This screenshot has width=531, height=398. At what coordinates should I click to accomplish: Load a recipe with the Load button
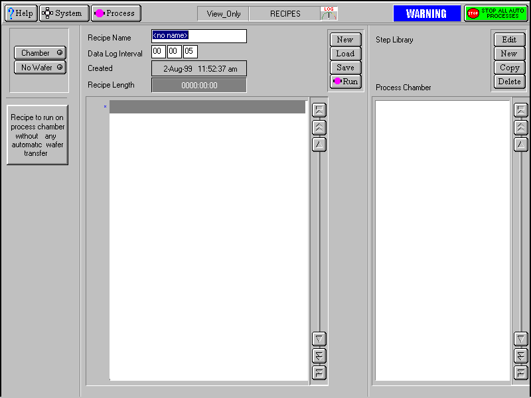point(345,54)
